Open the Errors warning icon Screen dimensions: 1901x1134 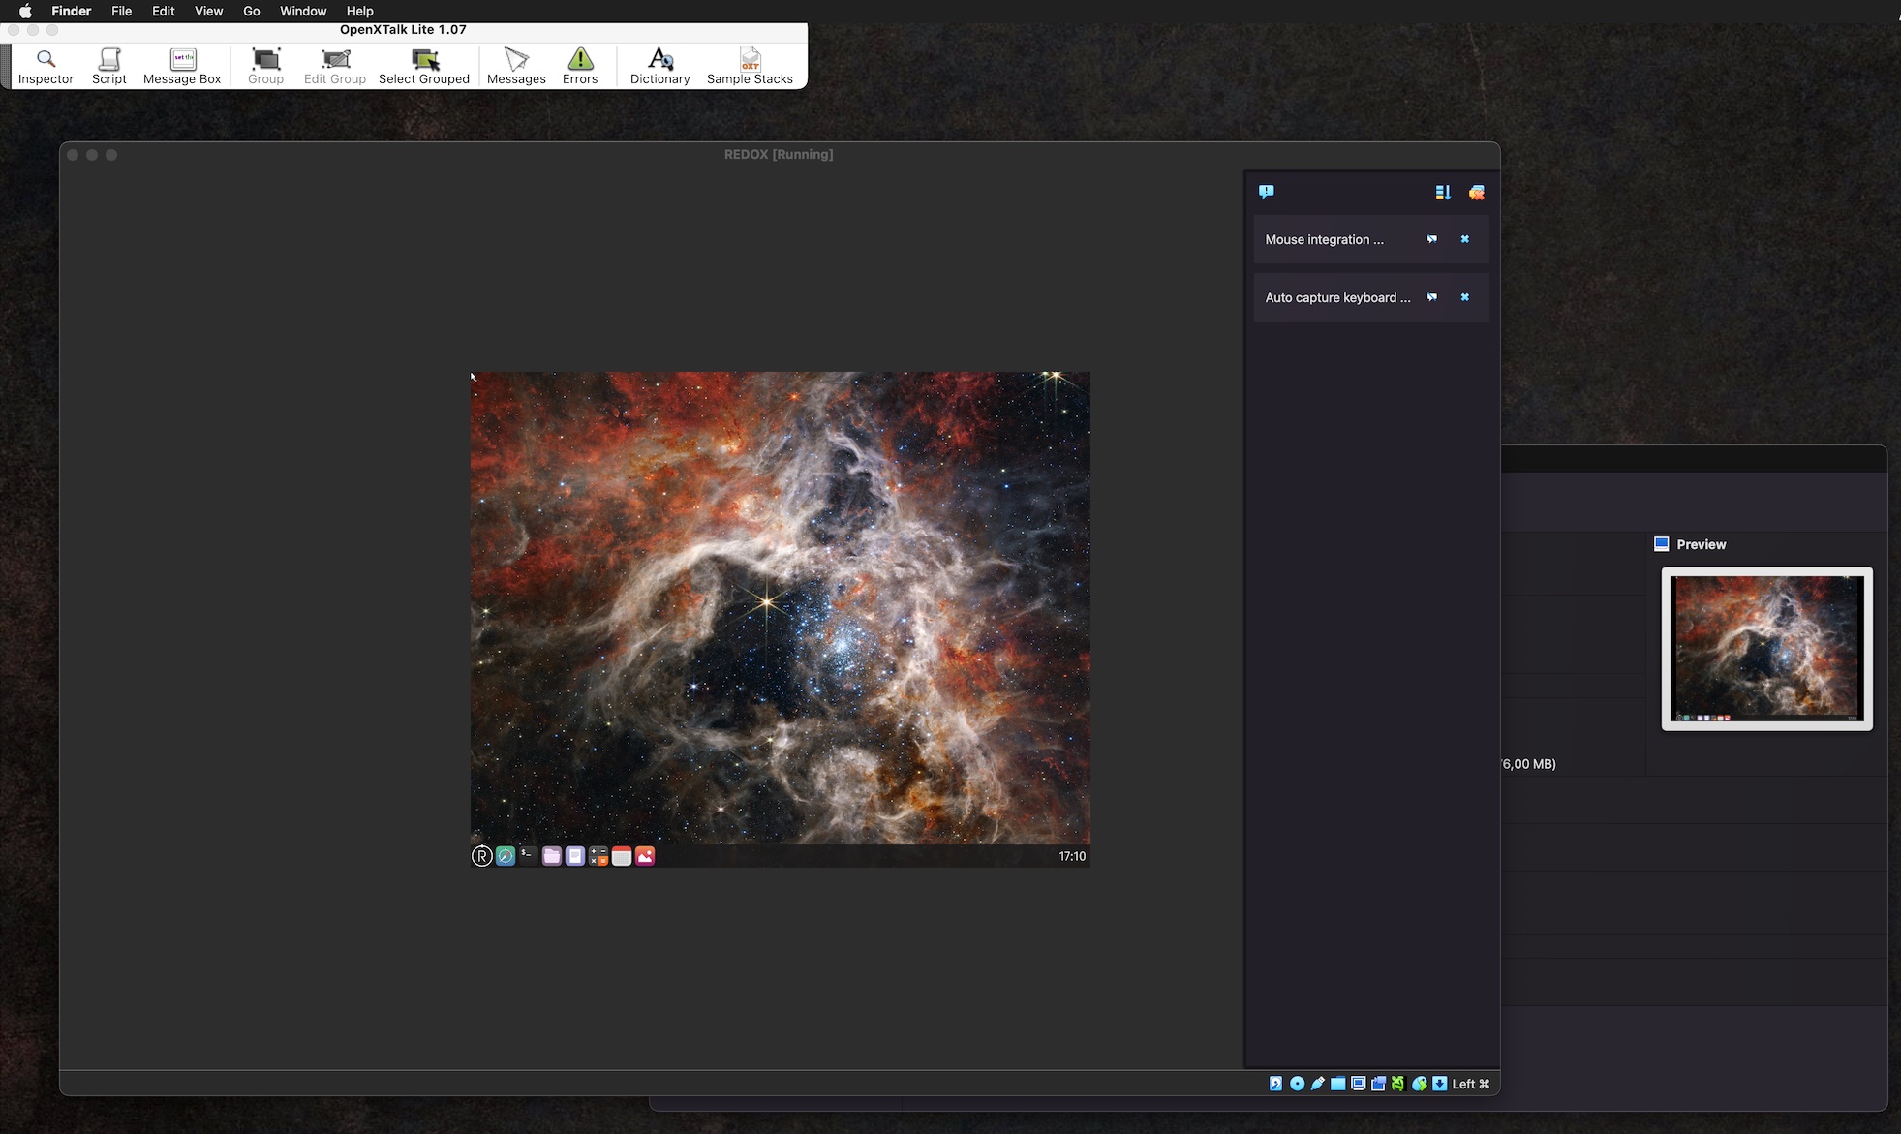tap(580, 66)
